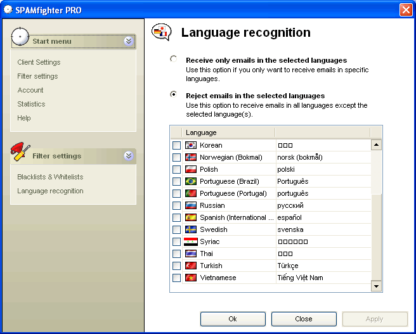Click the SPAMfighter title bar icon

8,10
